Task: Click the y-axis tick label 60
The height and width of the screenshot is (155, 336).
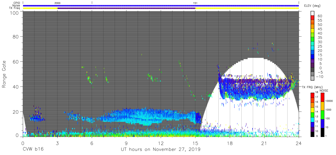Action: (x=16, y=62)
